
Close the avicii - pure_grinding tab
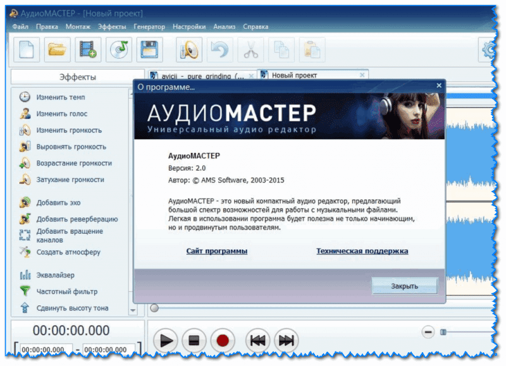(251, 76)
